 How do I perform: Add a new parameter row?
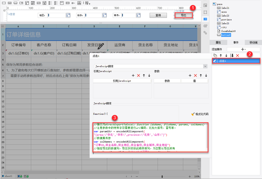pyautogui.click(x=190, y=76)
